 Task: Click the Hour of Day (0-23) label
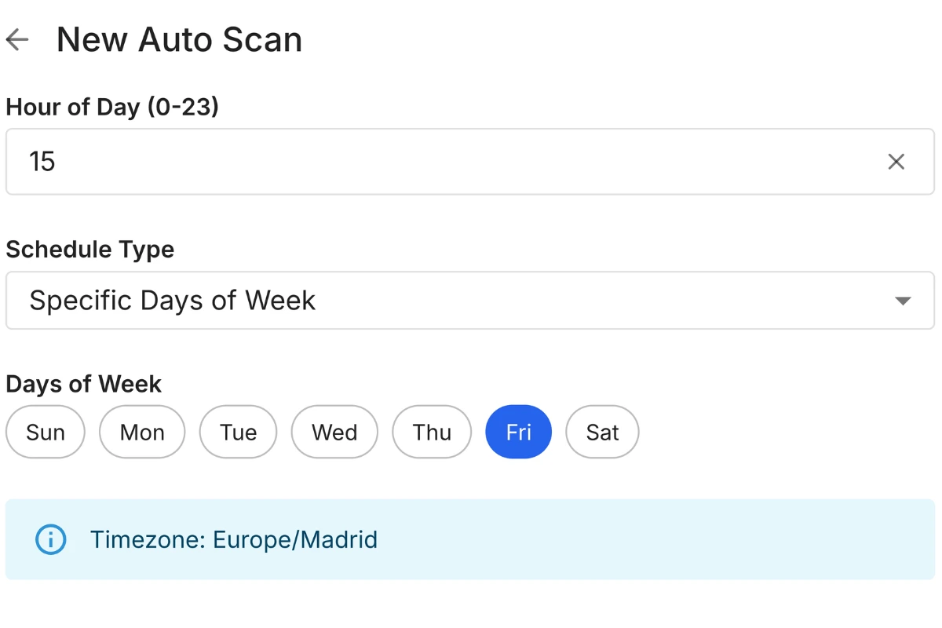click(112, 107)
